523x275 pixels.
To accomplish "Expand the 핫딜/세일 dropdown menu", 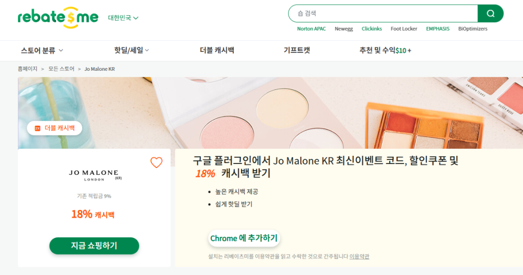I will pos(131,50).
